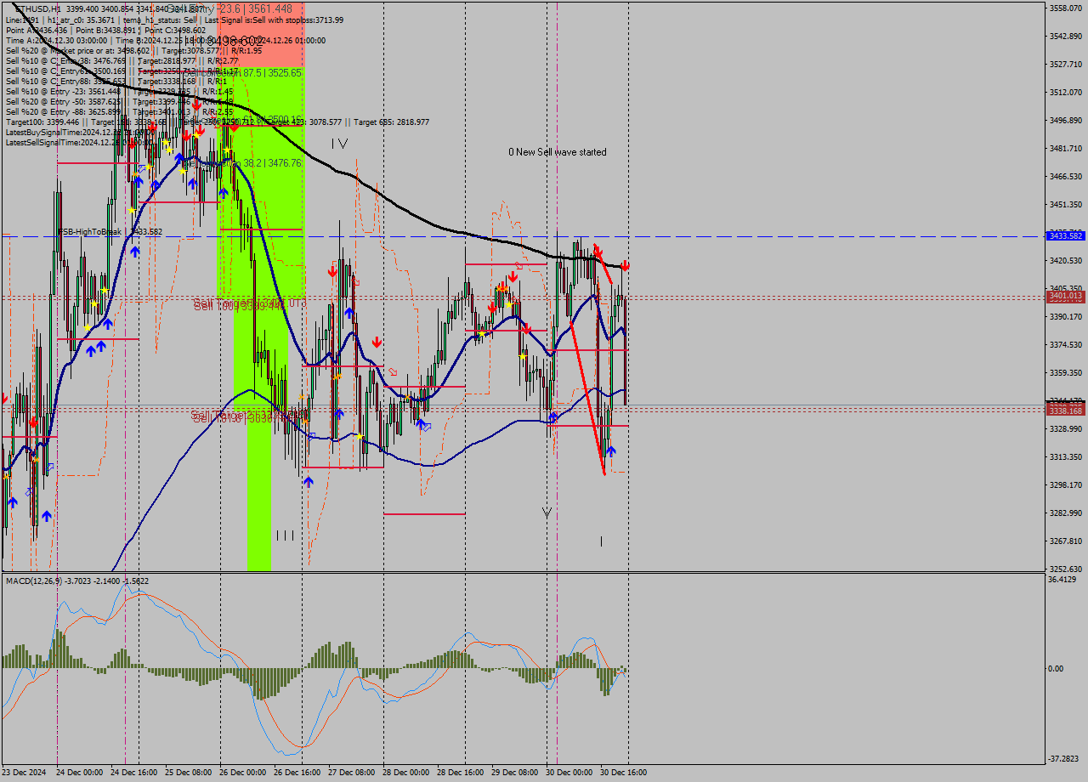Click the '0 New Sell wave started' label
Viewport: 1088px width, 782px height.
(558, 152)
